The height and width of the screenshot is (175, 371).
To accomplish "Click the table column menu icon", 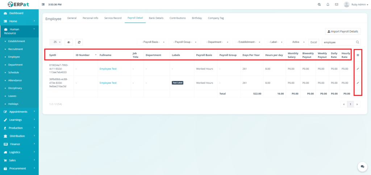I will 358,55.
